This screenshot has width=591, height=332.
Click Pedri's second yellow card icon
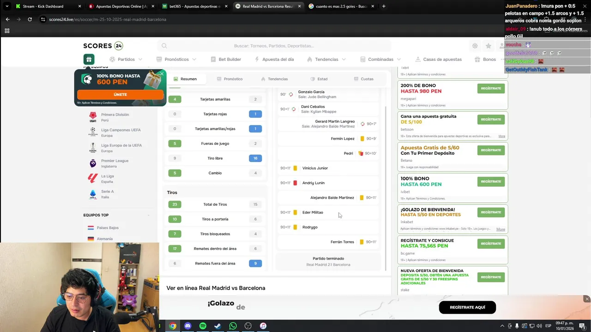coord(361,153)
